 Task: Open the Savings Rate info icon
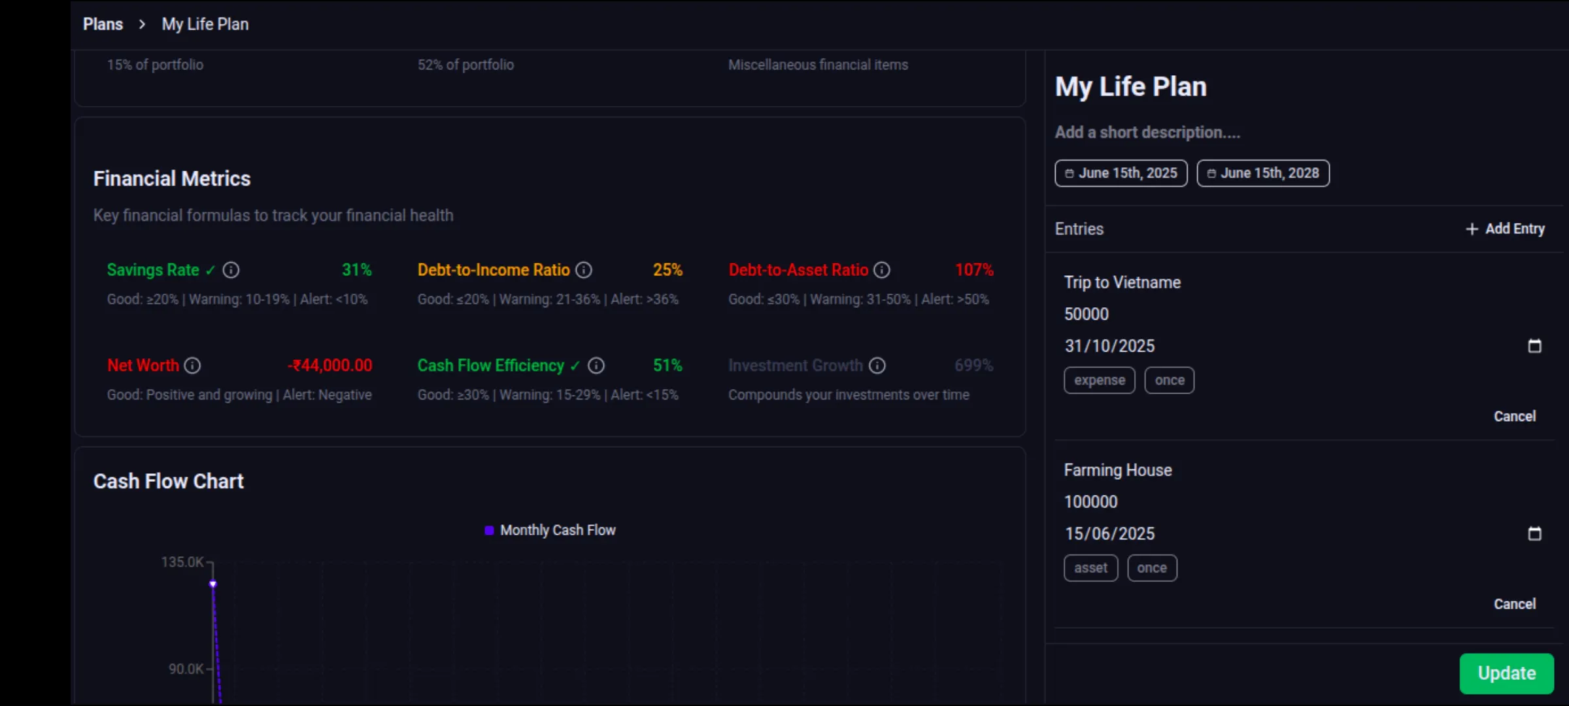pos(231,270)
